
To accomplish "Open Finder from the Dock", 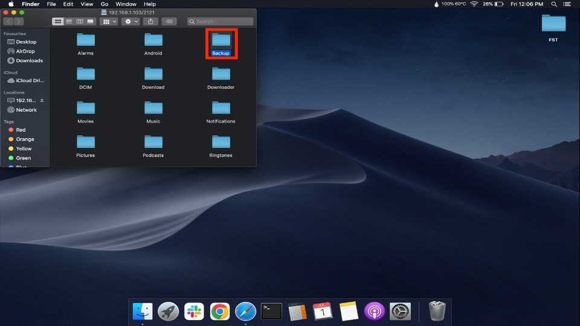I will coord(143,312).
